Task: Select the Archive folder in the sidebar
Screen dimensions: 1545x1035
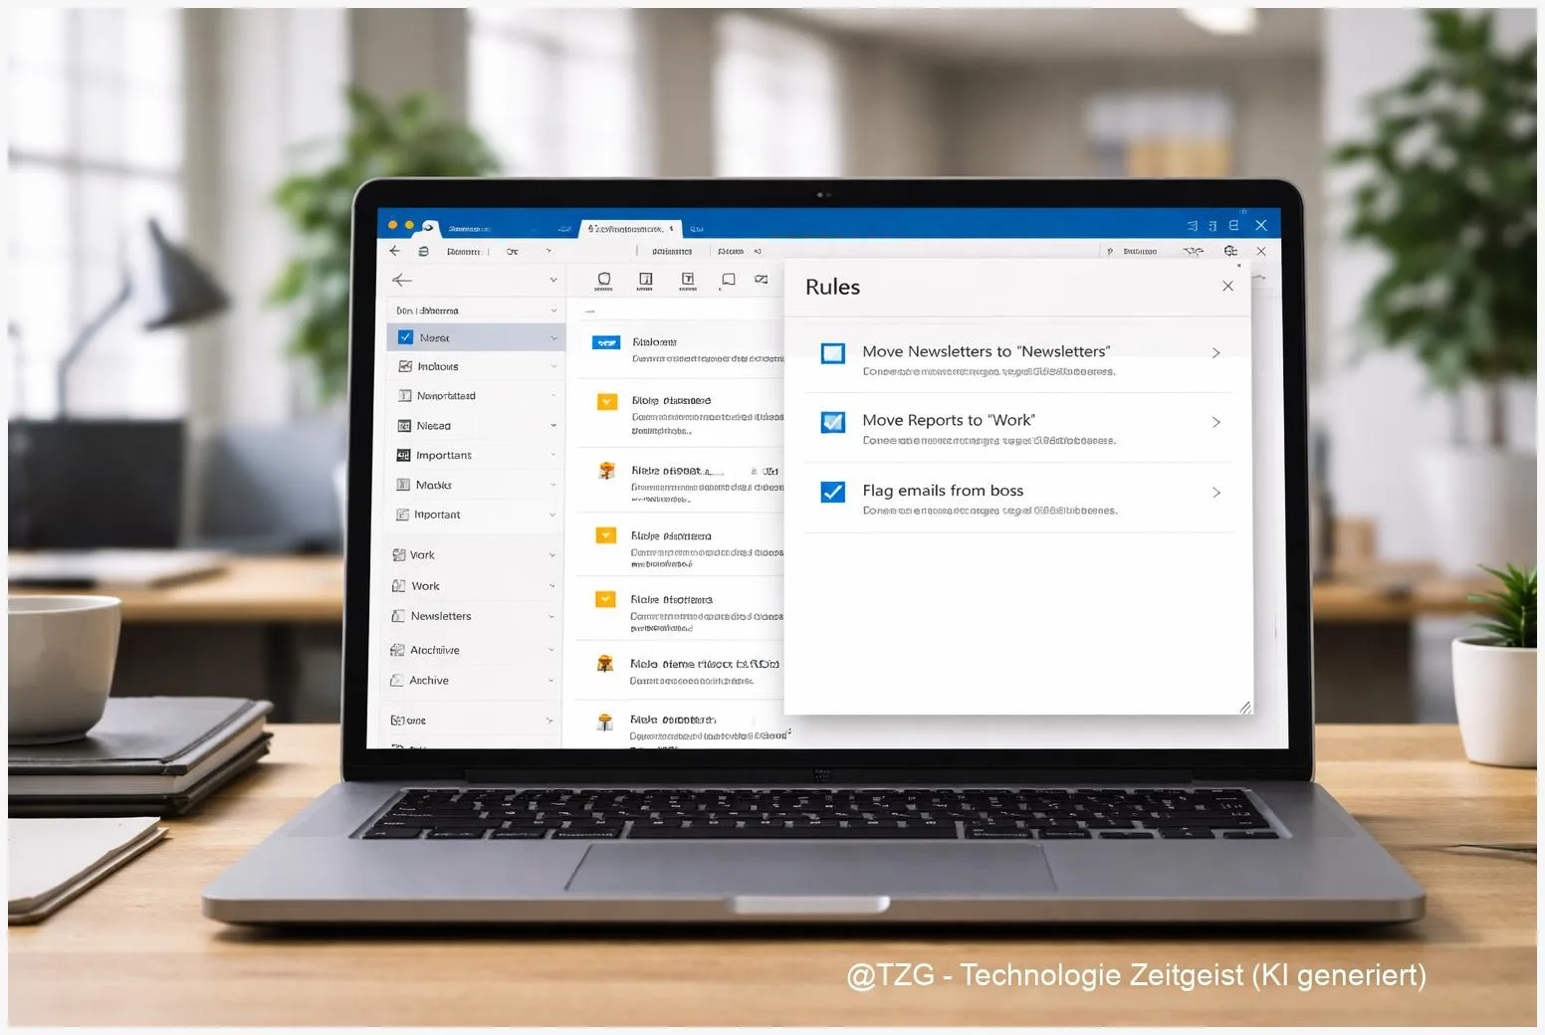Action: click(x=429, y=681)
